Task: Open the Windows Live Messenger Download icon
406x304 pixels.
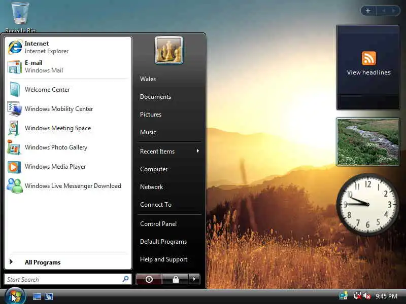Action: click(x=15, y=186)
